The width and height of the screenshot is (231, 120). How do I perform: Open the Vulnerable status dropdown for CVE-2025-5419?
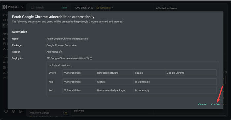(x=105, y=8)
